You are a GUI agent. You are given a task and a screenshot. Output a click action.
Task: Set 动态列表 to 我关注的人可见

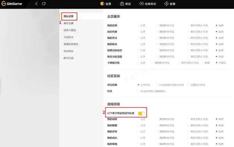188,32
